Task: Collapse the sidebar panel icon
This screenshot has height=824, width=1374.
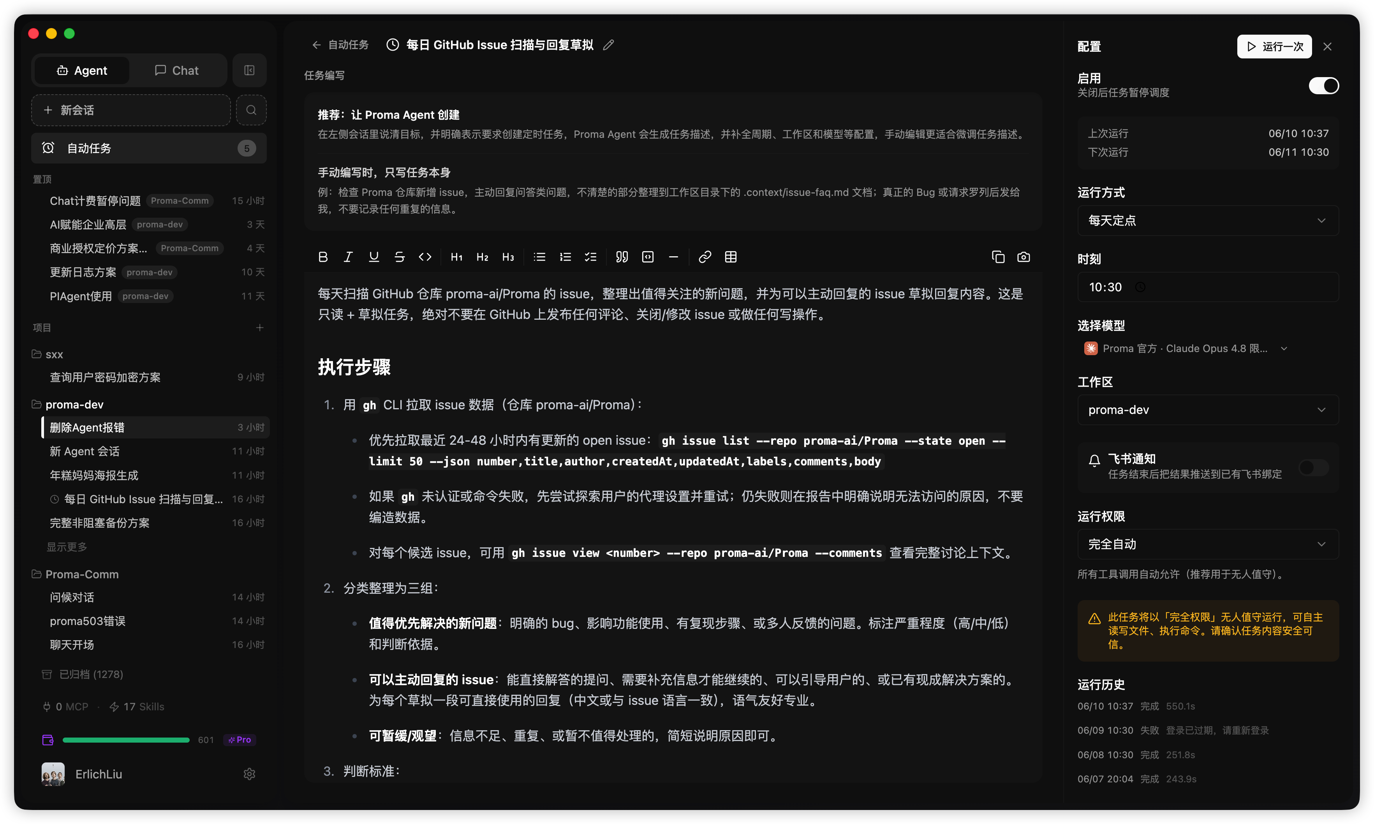Action: pos(249,70)
